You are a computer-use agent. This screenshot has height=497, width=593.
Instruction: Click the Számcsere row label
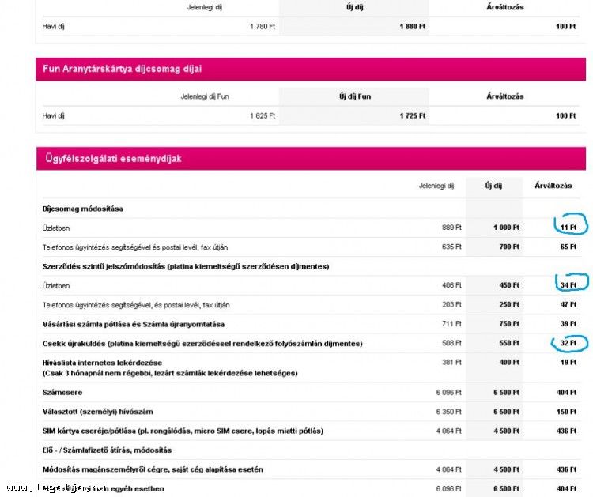pos(62,392)
